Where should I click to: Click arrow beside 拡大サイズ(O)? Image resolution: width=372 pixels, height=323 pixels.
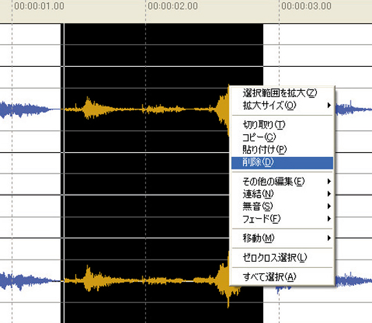click(x=329, y=105)
